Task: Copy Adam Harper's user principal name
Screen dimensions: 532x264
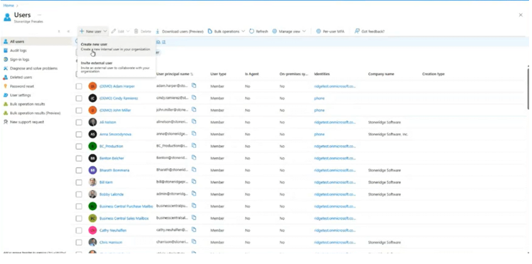Action: point(194,86)
